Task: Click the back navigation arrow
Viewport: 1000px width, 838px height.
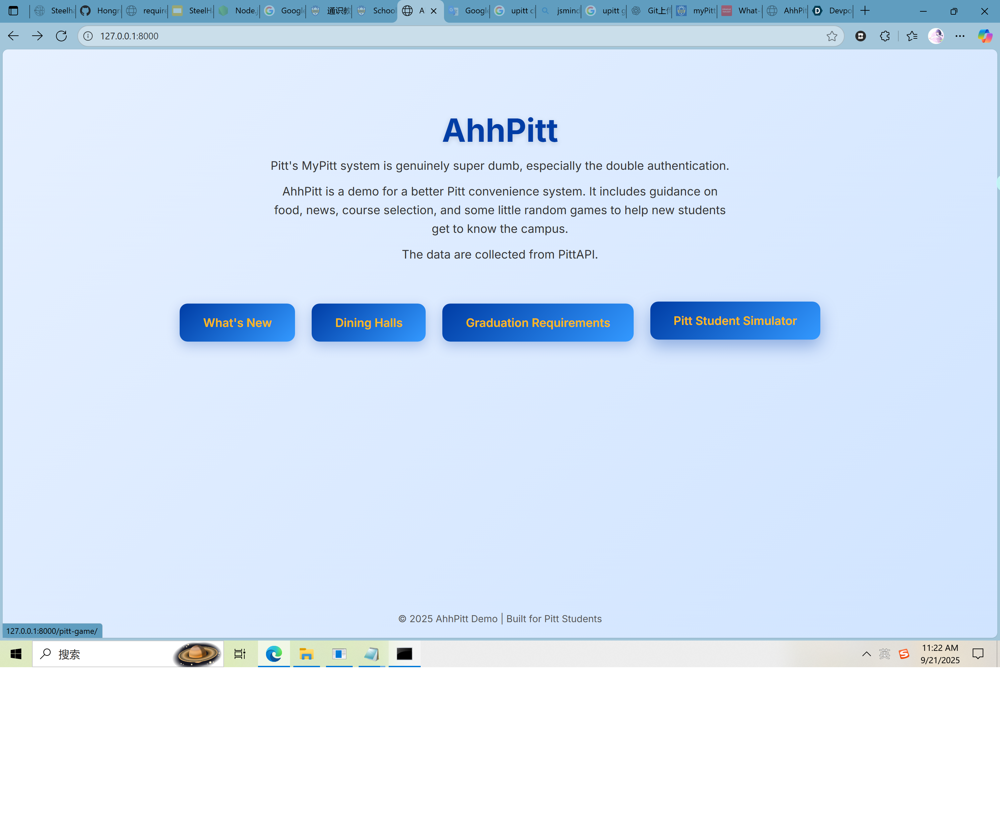Action: (13, 36)
